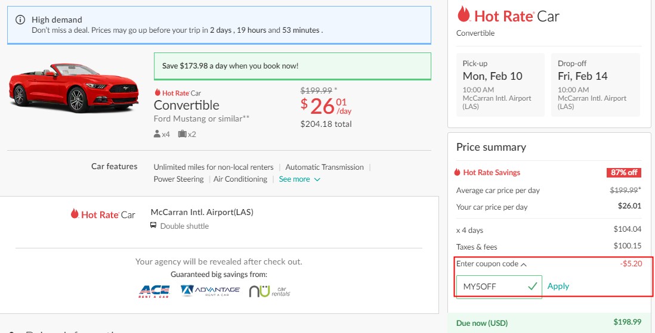Click the green coupon validation checkmark
Screen dimensions: 655x333
(532, 287)
